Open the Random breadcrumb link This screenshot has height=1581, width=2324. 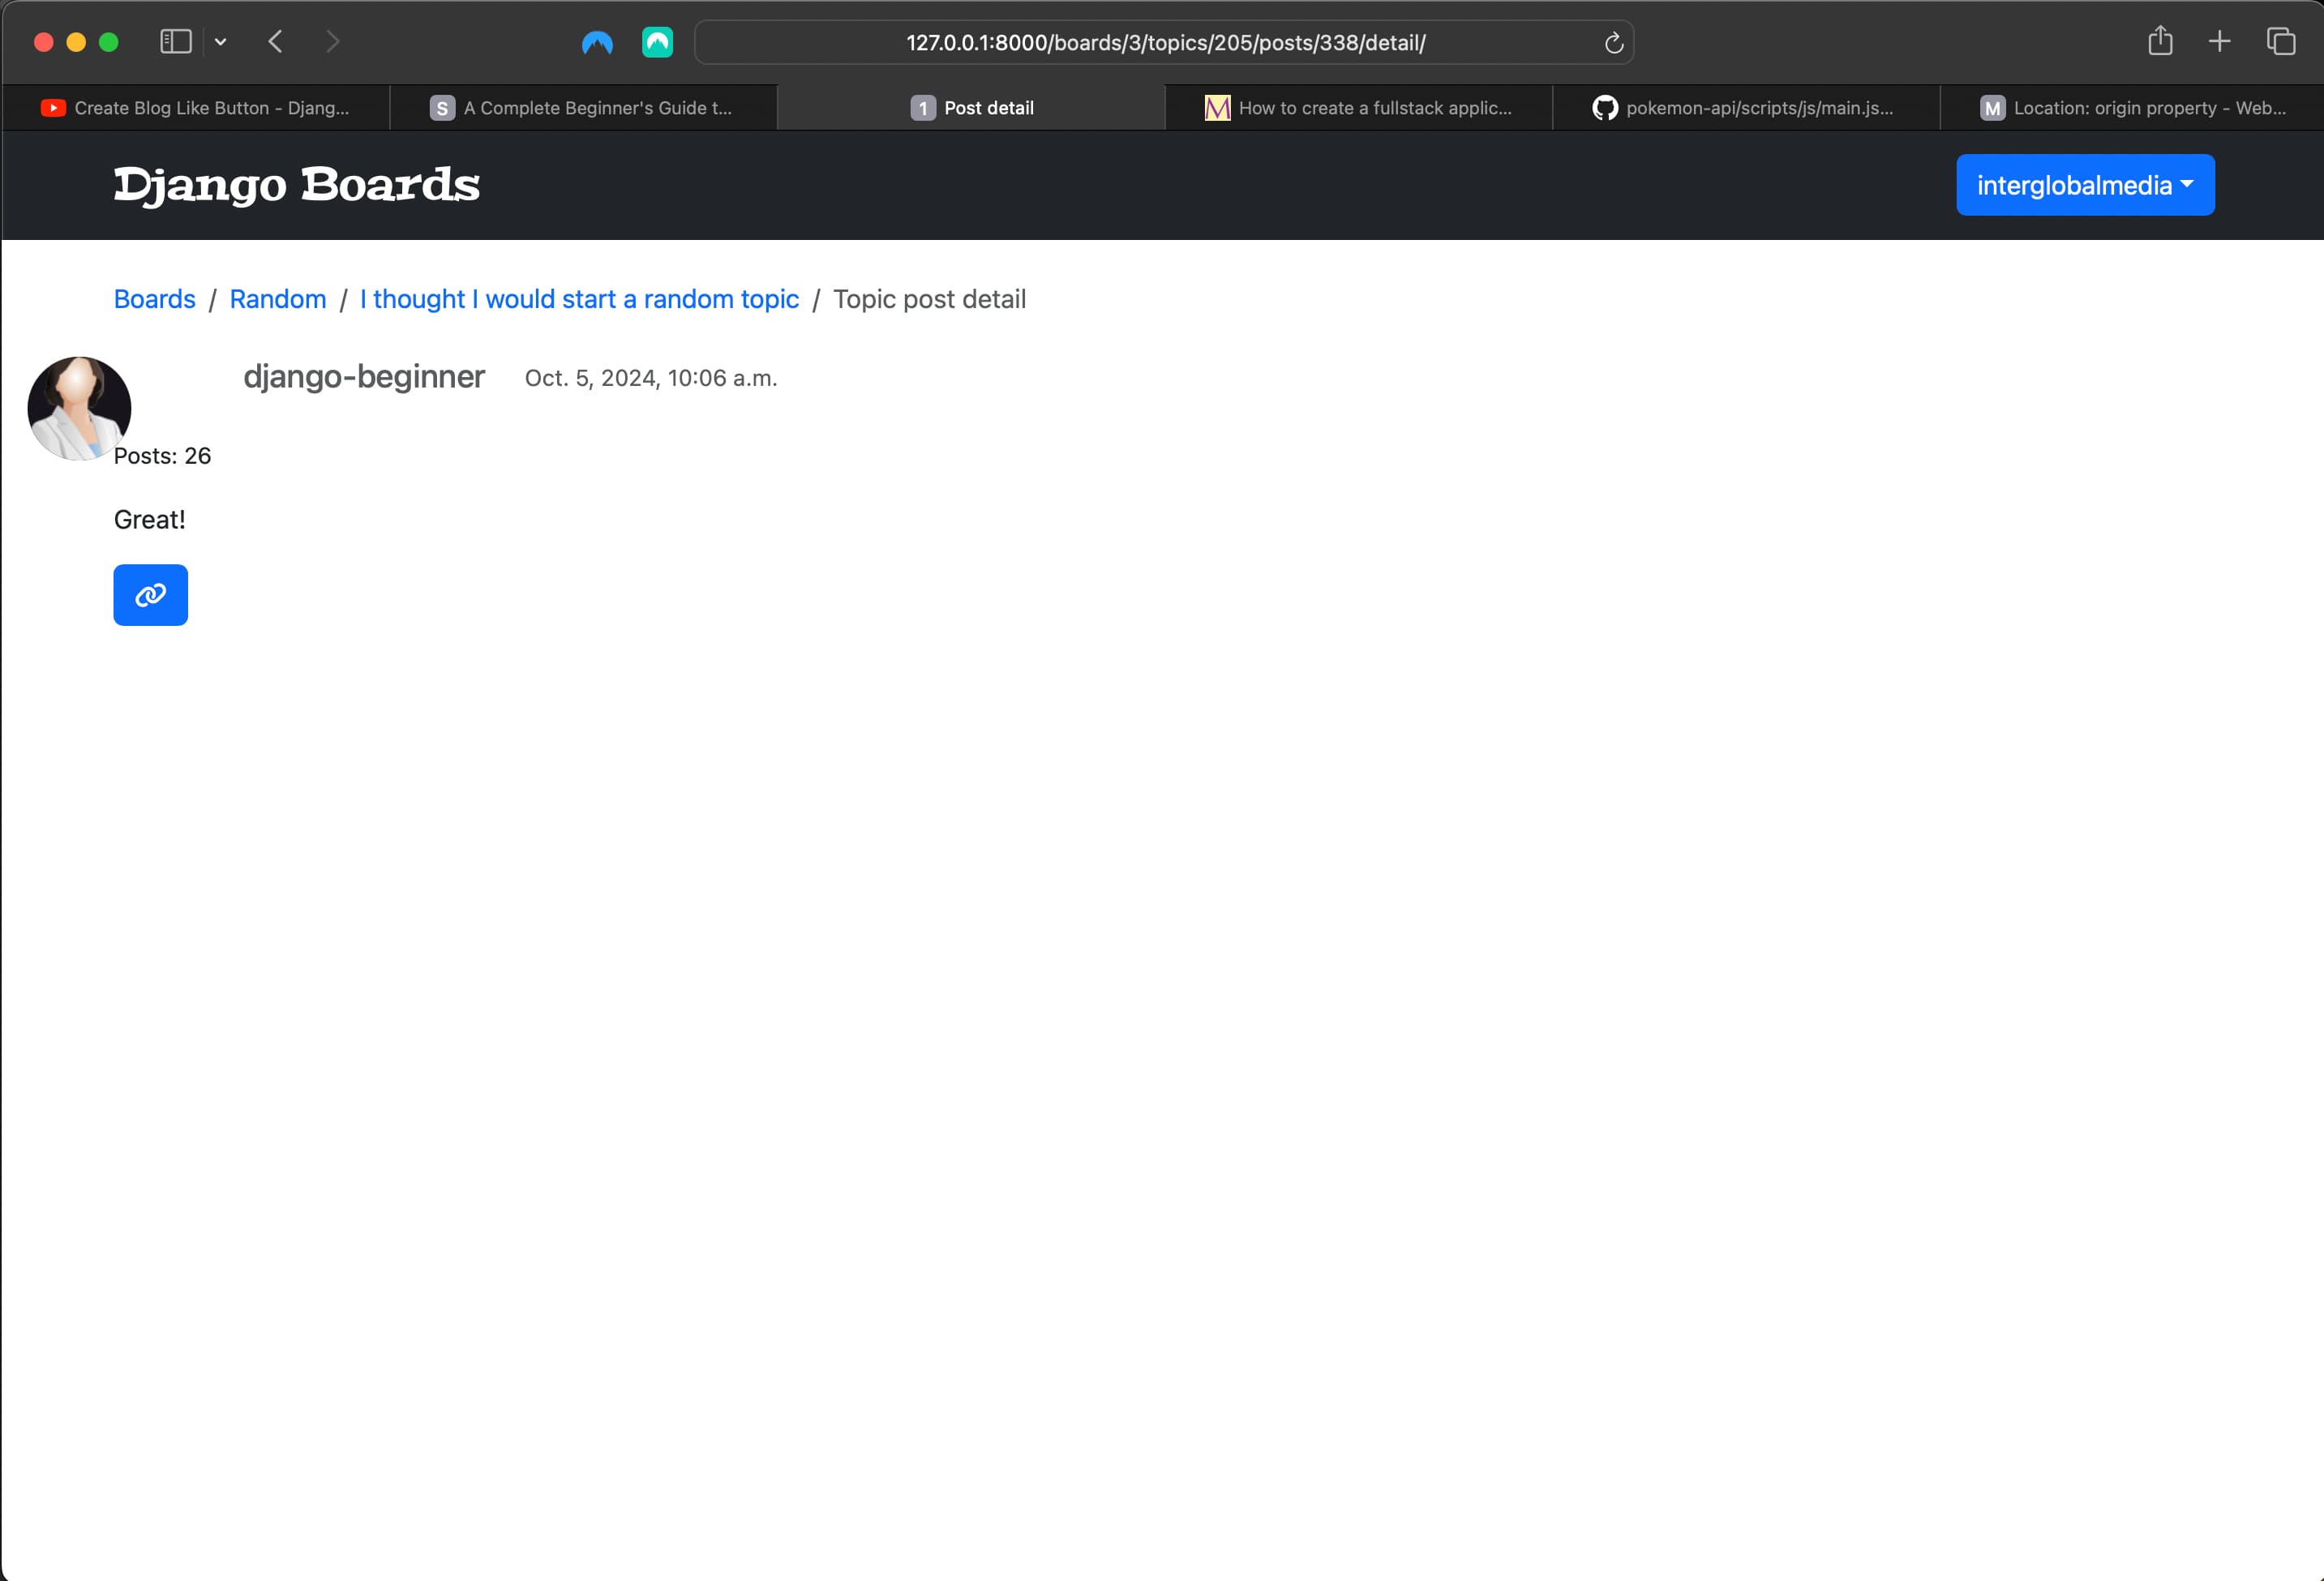click(278, 299)
